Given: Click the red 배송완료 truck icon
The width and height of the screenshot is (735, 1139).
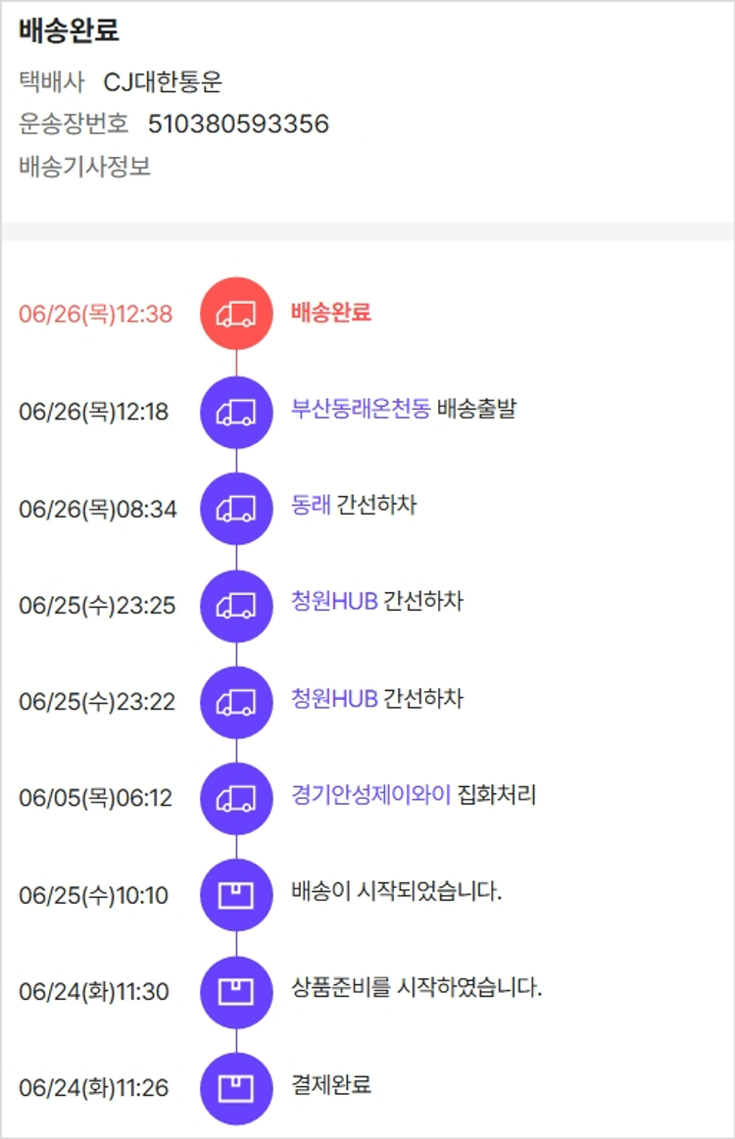Looking at the screenshot, I should [236, 314].
